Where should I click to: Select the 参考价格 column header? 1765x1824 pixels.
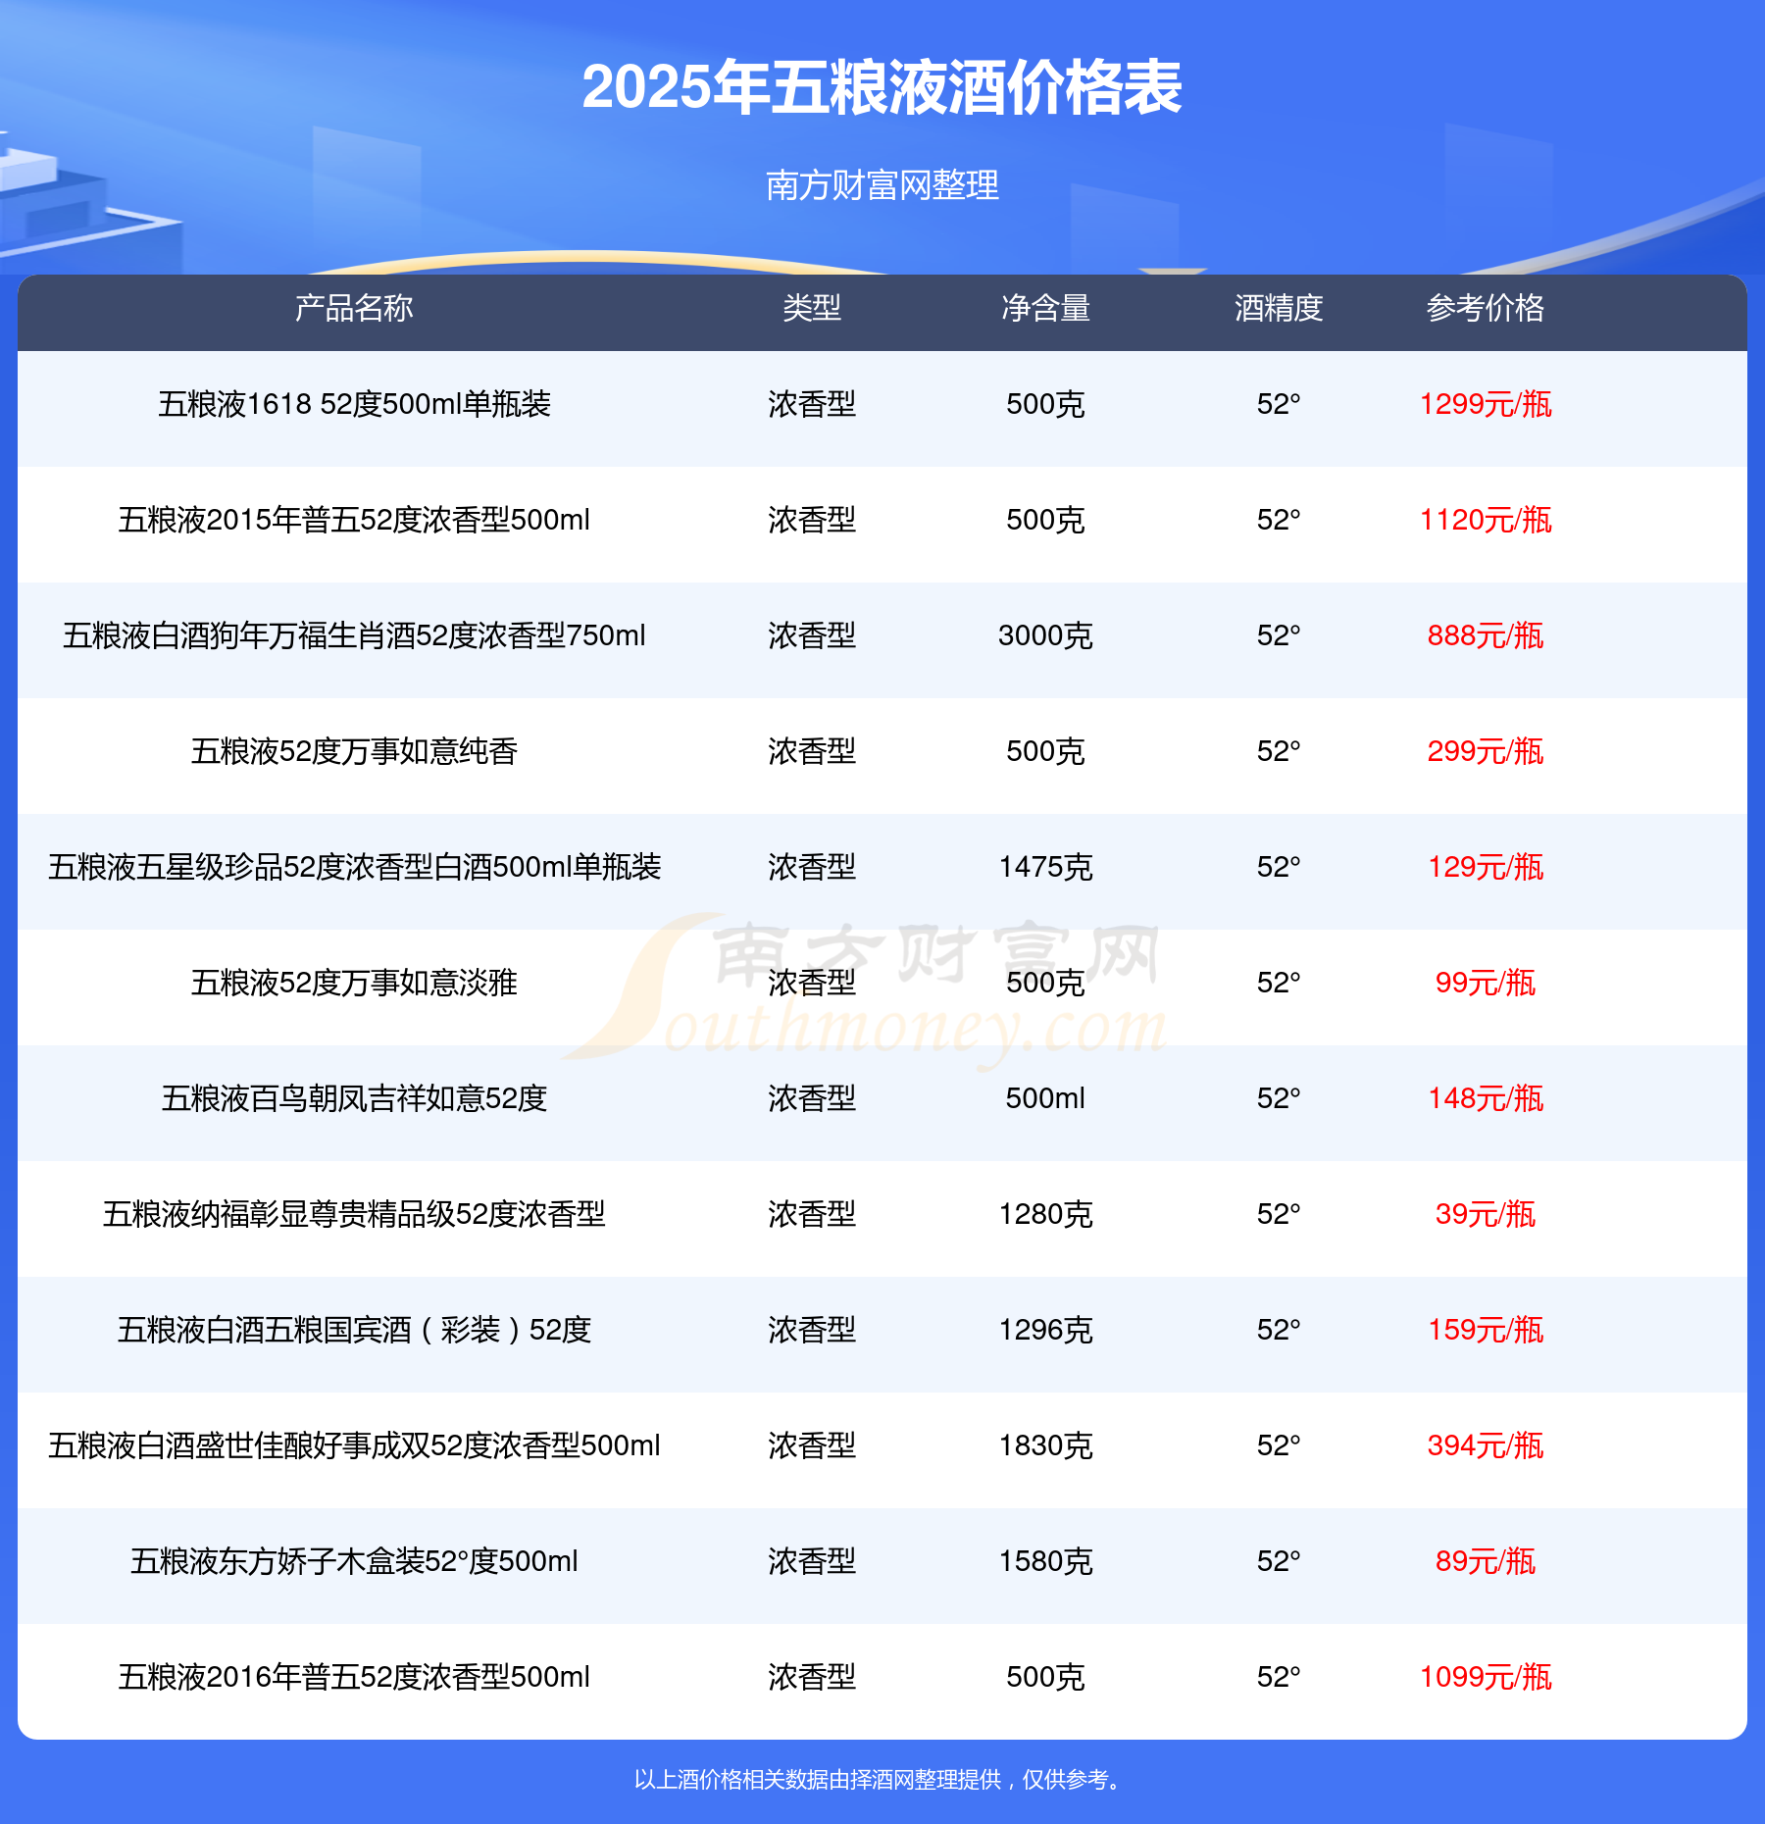(x=1486, y=308)
